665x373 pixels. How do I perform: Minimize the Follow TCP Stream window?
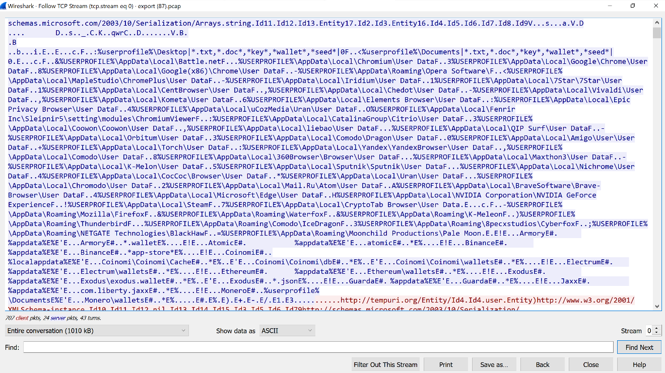pos(610,6)
